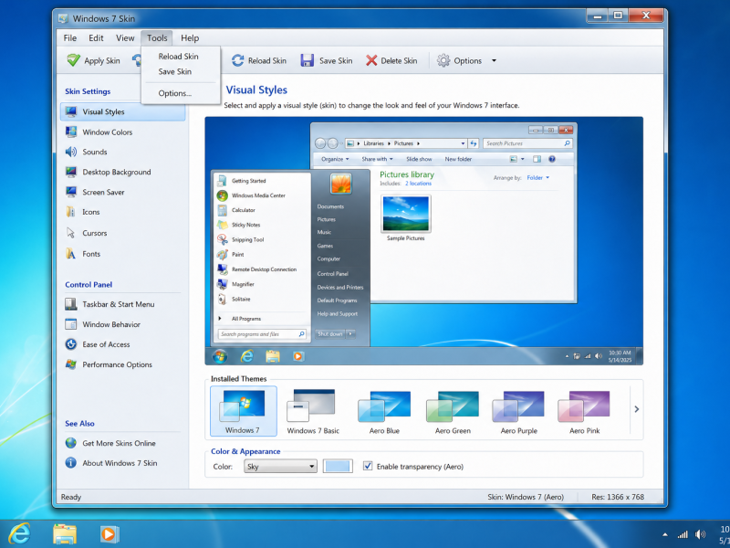Open the Edit menu

pos(96,38)
